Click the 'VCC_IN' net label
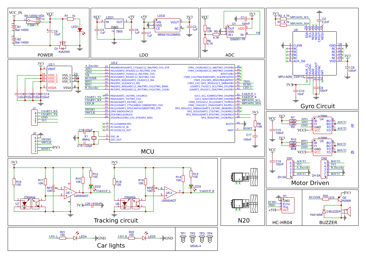366x259 pixels. (x=15, y=13)
